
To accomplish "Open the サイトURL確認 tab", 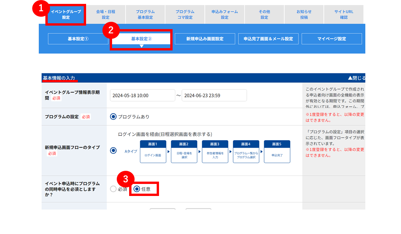I will click(x=344, y=15).
